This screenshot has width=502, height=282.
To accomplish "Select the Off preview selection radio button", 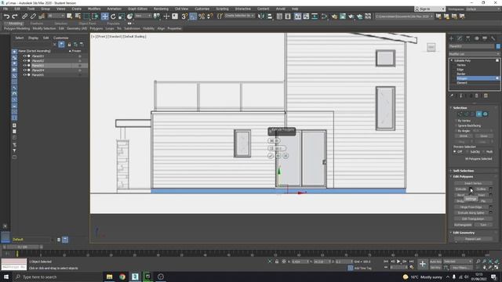I will pyautogui.click(x=455, y=151).
